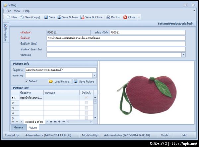
Task: Select row 1 picture name cell
Action: coord(31,98)
